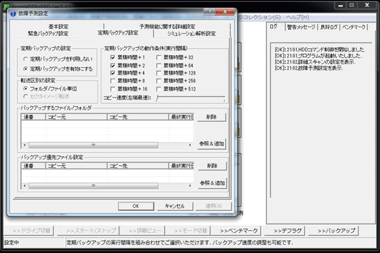The height and width of the screenshot is (253, 380).
Task: Click log entry プログラムが起動いたしました
Action: [x=318, y=56]
